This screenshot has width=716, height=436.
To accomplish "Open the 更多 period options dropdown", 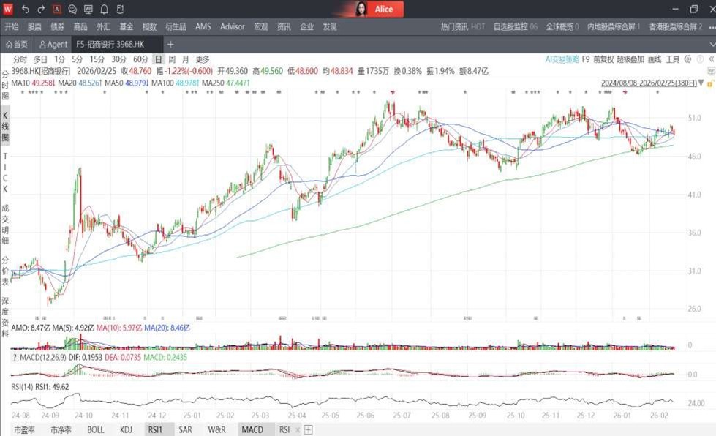I will pos(203,59).
